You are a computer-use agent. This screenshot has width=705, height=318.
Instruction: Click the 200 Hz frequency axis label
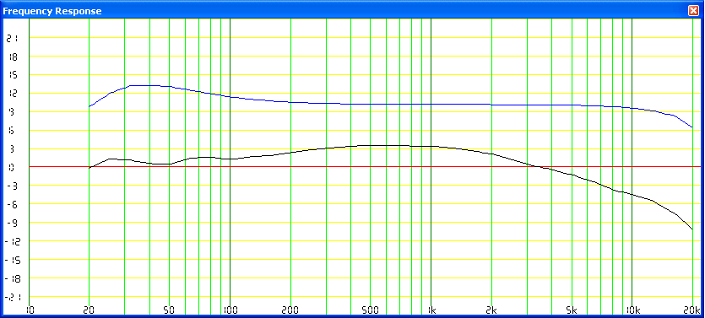[290, 310]
